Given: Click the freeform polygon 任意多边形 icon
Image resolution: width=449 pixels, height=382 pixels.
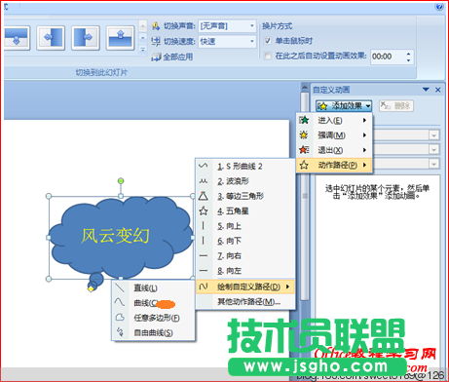Looking at the screenshot, I should (x=120, y=318).
